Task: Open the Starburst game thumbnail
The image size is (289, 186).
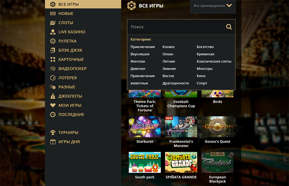Action: click(x=144, y=126)
